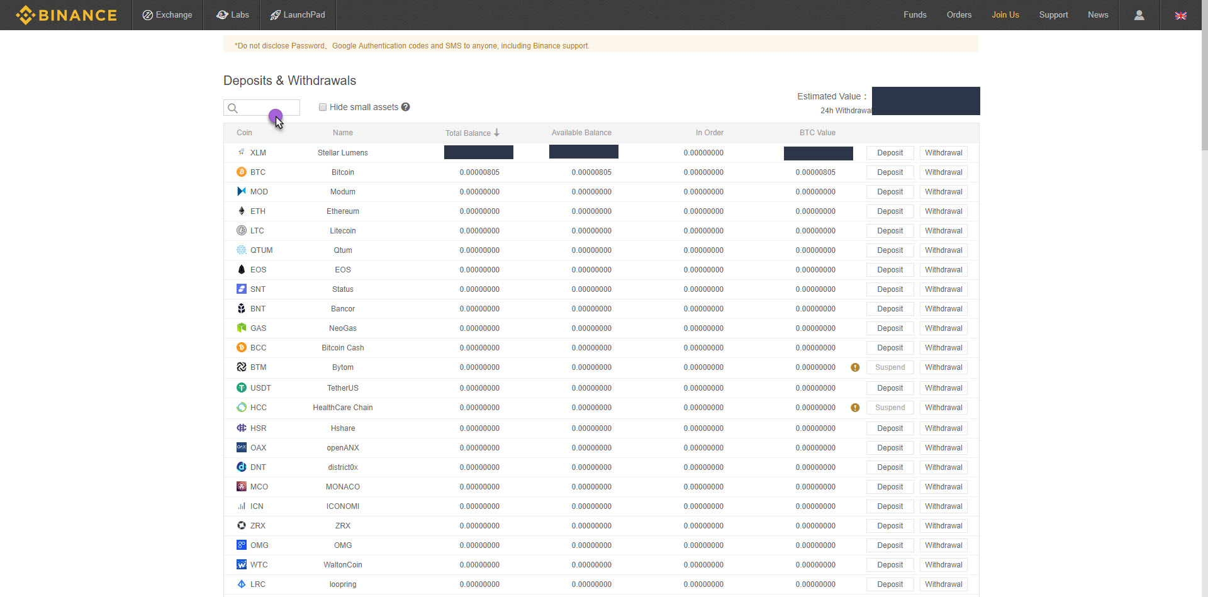Image resolution: width=1208 pixels, height=597 pixels.
Task: Click the OAX coin icon
Action: 242,447
